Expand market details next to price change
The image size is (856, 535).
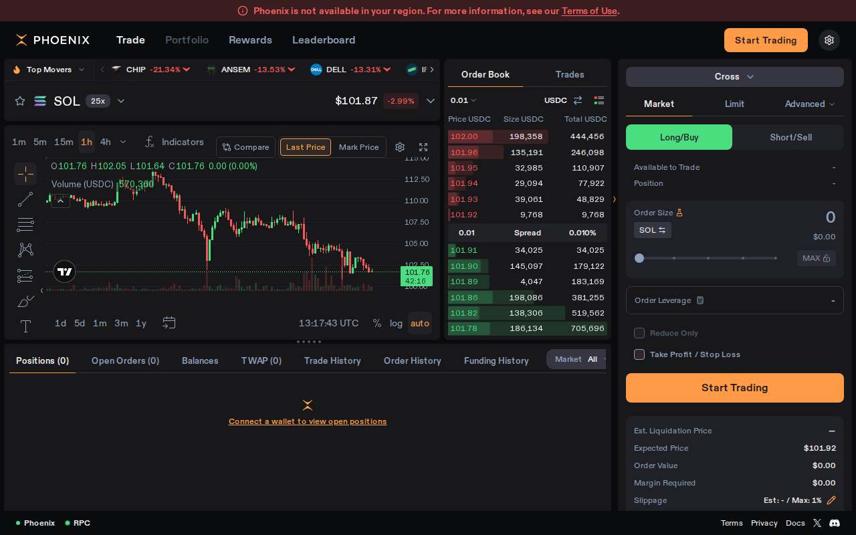431,101
